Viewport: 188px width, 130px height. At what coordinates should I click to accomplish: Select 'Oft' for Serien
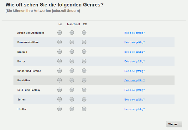pyautogui.click(x=84, y=99)
